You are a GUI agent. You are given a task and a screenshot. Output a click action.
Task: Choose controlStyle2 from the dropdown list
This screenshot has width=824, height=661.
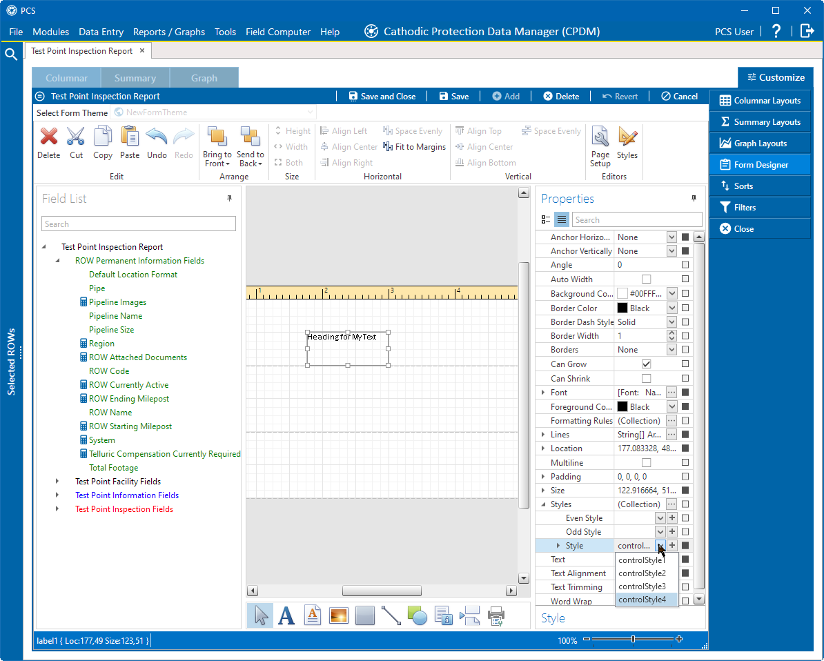pos(642,573)
